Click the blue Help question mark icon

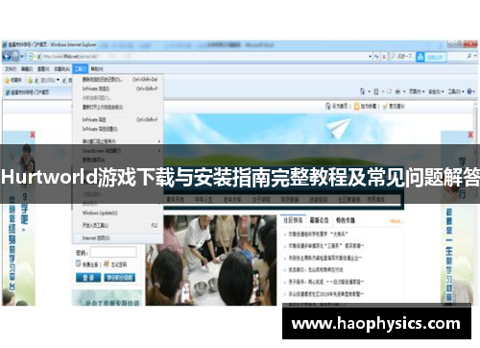[469, 91]
